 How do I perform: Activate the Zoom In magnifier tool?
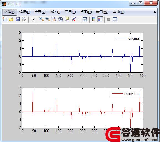coord(41,19)
